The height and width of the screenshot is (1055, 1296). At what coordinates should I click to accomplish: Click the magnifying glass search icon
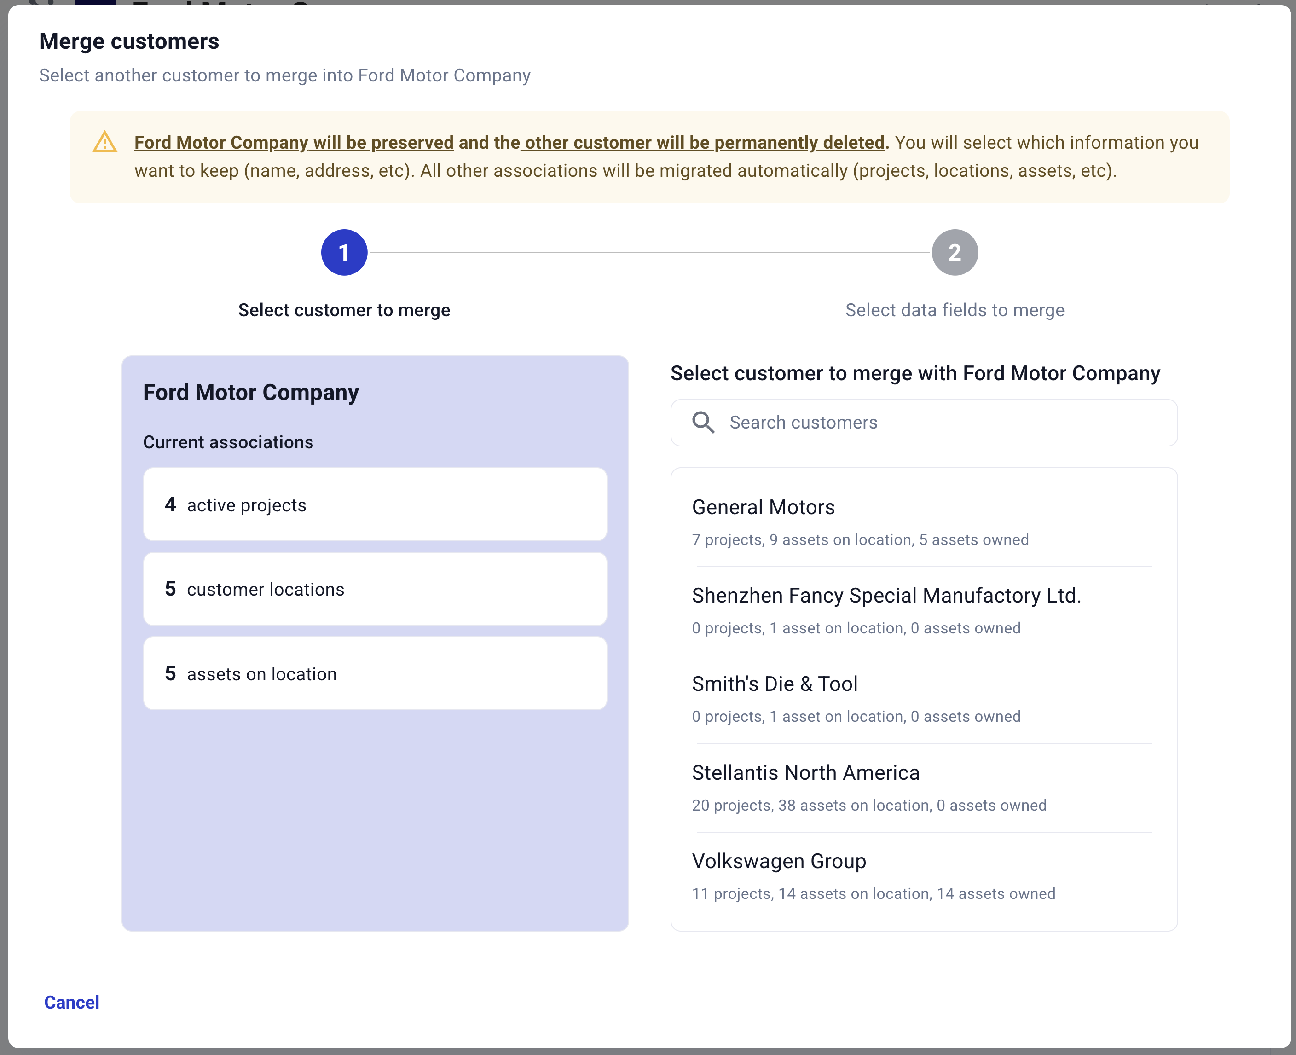click(x=703, y=423)
